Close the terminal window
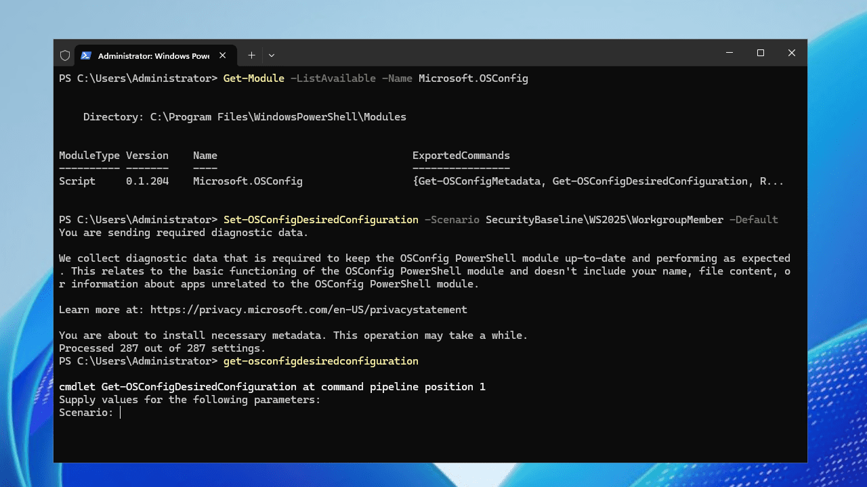The height and width of the screenshot is (487, 867). point(791,53)
